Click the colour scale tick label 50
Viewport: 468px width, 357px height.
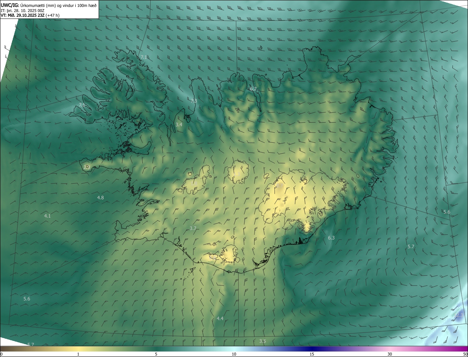click(465, 354)
